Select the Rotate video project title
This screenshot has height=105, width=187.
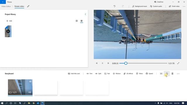tap(19, 6)
